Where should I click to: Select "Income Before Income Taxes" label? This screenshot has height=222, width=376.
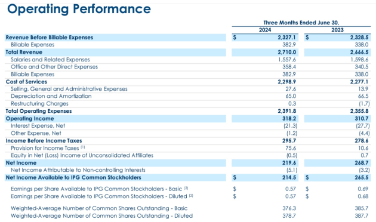pos(44,141)
